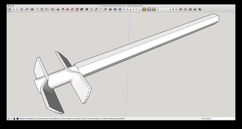Image resolution: width=242 pixels, height=129 pixels.
Task: Select the Rectangle shape tool
Action: coord(47,9)
